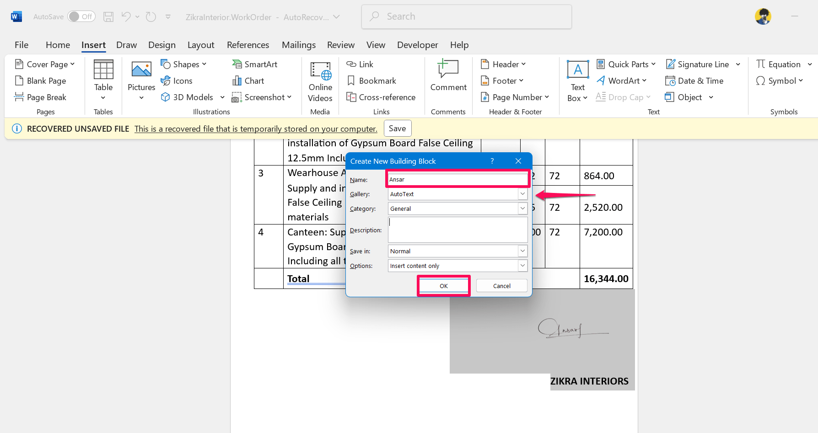The image size is (818, 433).
Task: Open the Icons gallery
Action: [x=177, y=81]
